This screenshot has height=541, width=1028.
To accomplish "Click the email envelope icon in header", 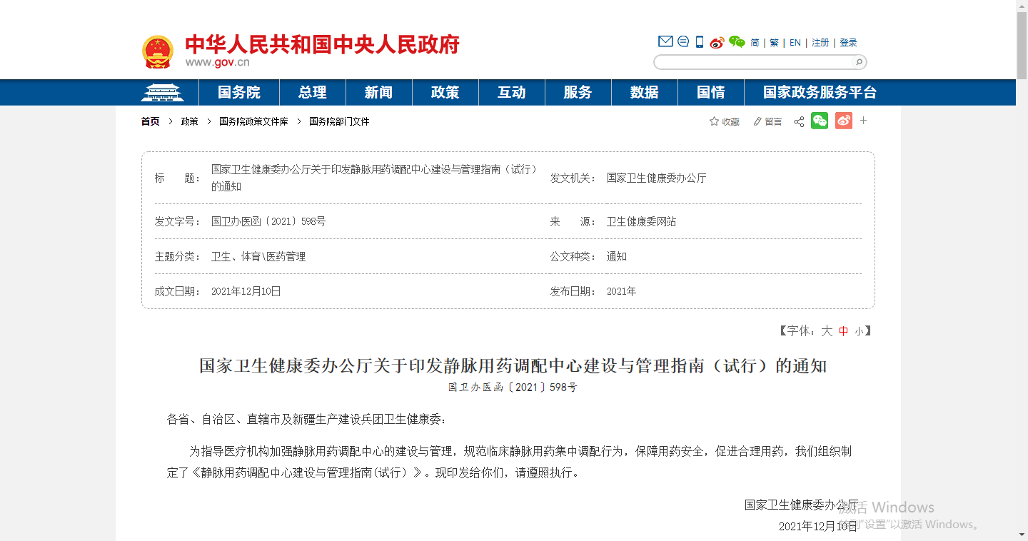I will [x=665, y=41].
